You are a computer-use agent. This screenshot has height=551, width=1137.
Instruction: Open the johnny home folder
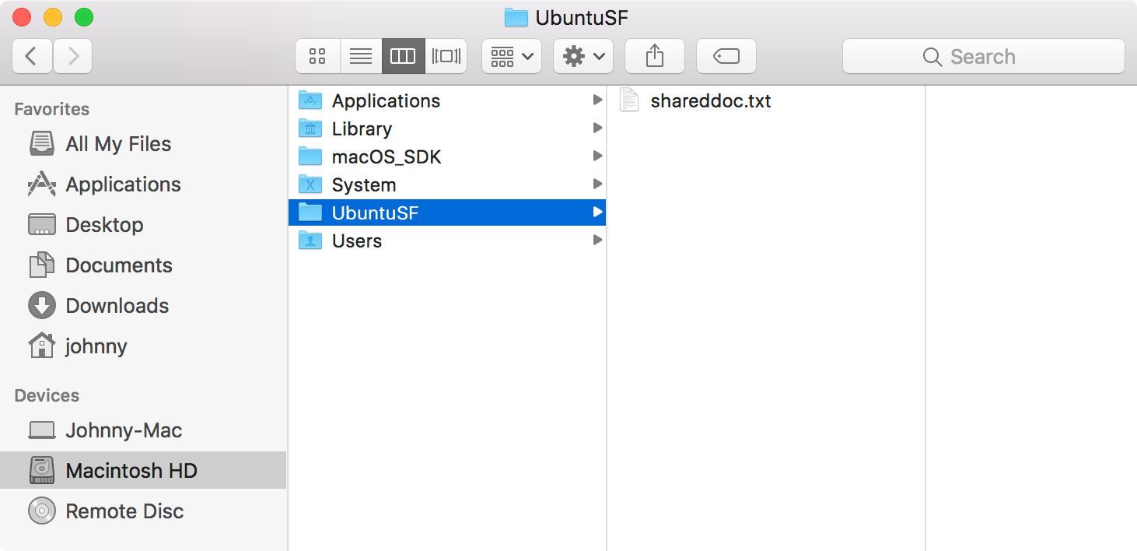pos(143,346)
